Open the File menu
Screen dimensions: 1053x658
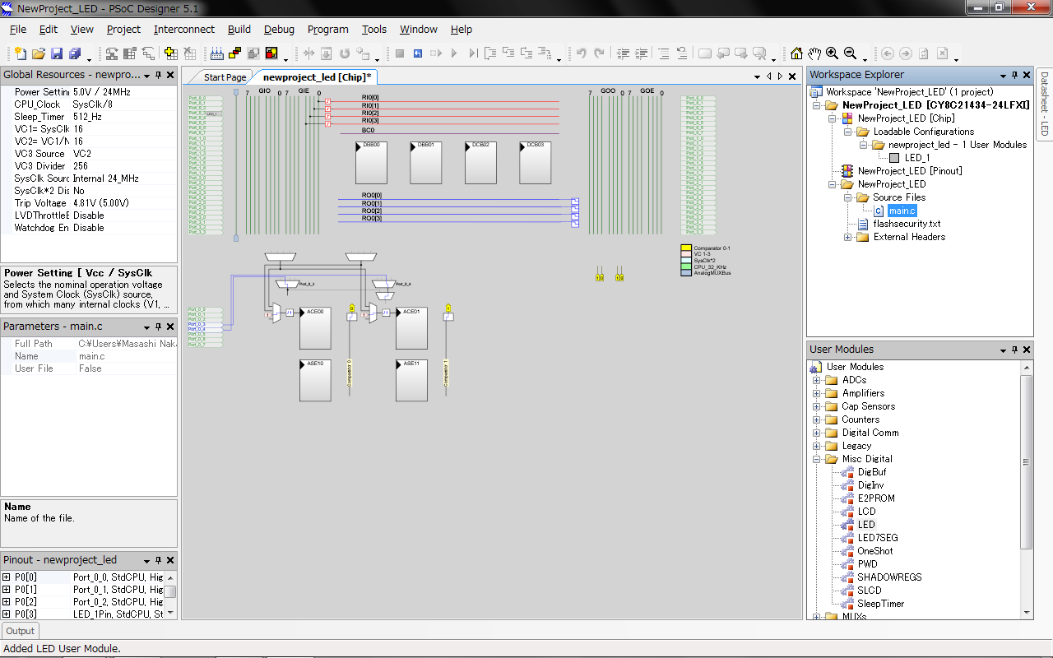18,29
